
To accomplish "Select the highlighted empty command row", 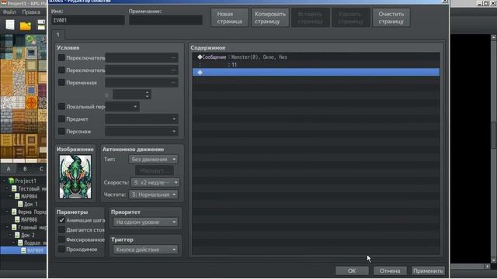I will [316, 72].
